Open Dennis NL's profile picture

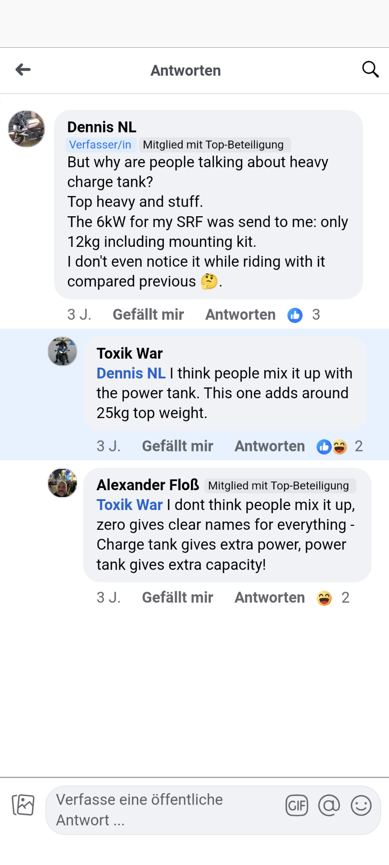coord(27,129)
